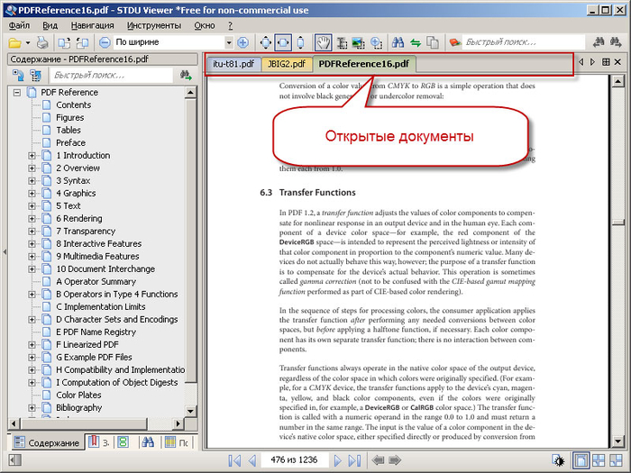
Task: Find next match with last toolbar binoculars
Action: pyautogui.click(x=616, y=42)
